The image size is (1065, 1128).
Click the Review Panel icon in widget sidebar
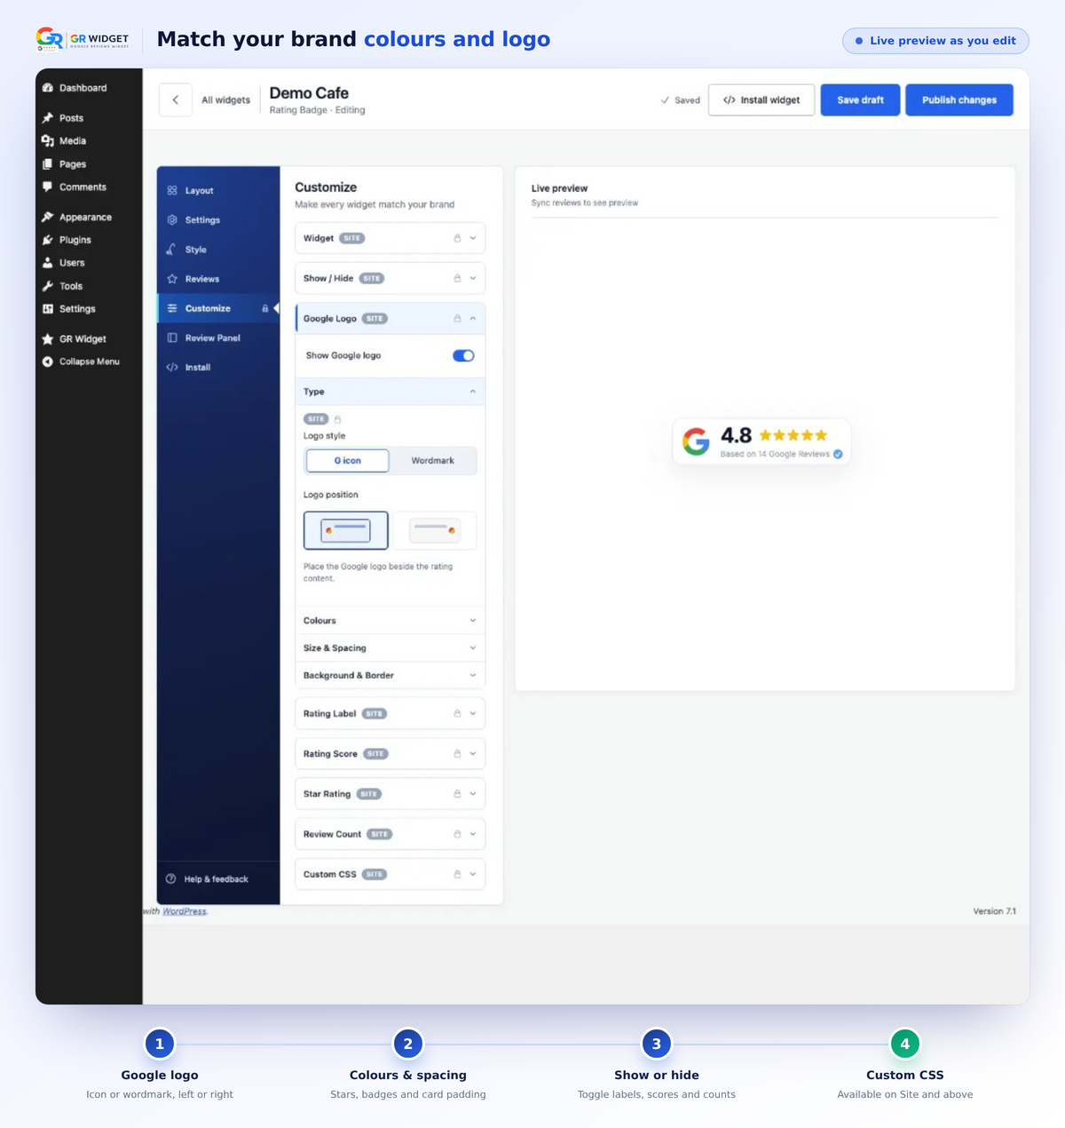[172, 338]
